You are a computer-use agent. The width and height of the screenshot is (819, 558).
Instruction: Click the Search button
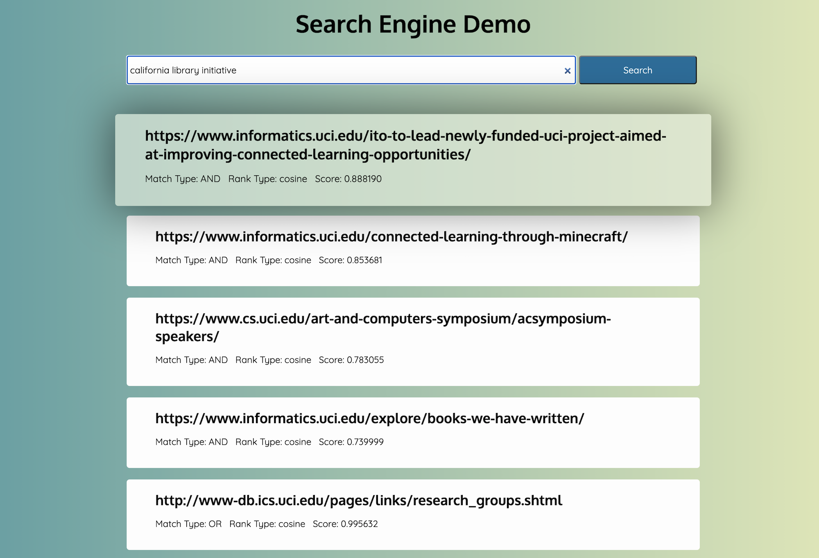637,70
